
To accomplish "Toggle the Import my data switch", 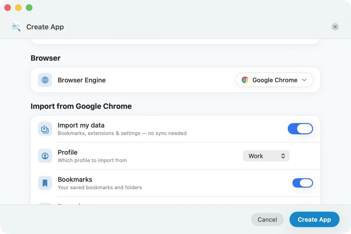I will [300, 129].
